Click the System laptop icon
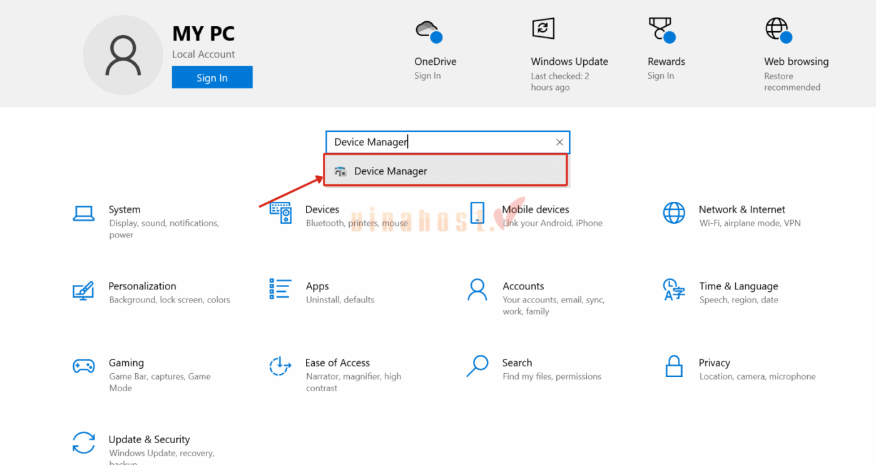 (84, 214)
